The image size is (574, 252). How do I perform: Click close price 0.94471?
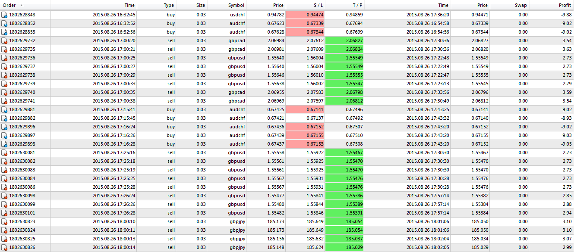tap(480, 15)
